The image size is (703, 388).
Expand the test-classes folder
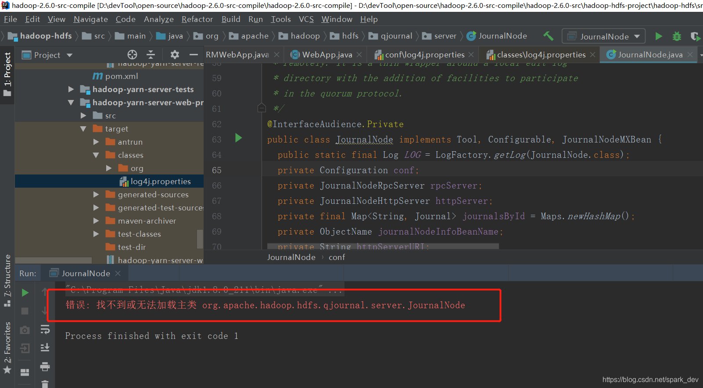(x=96, y=234)
